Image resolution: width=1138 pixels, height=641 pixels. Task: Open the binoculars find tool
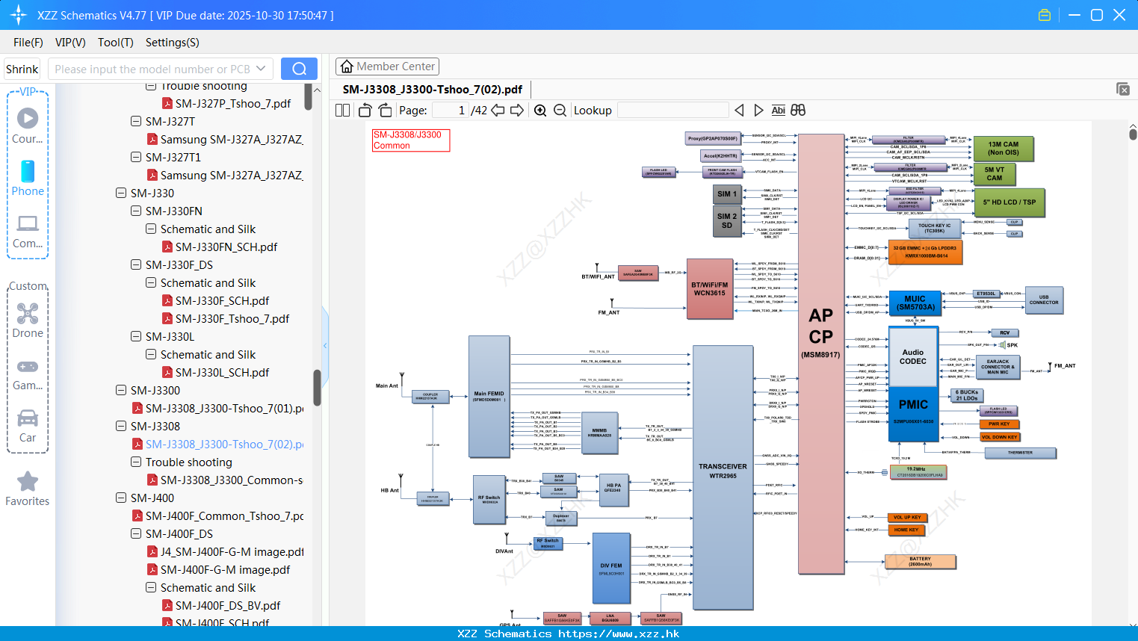coord(798,111)
